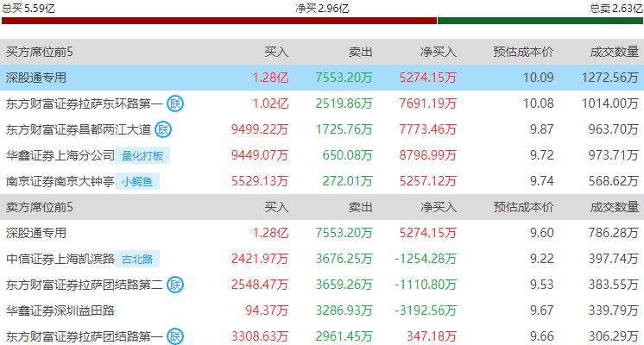The height and width of the screenshot is (345, 644).
Task: Select 深股通专用 in seller seats list
Action: click(x=36, y=233)
